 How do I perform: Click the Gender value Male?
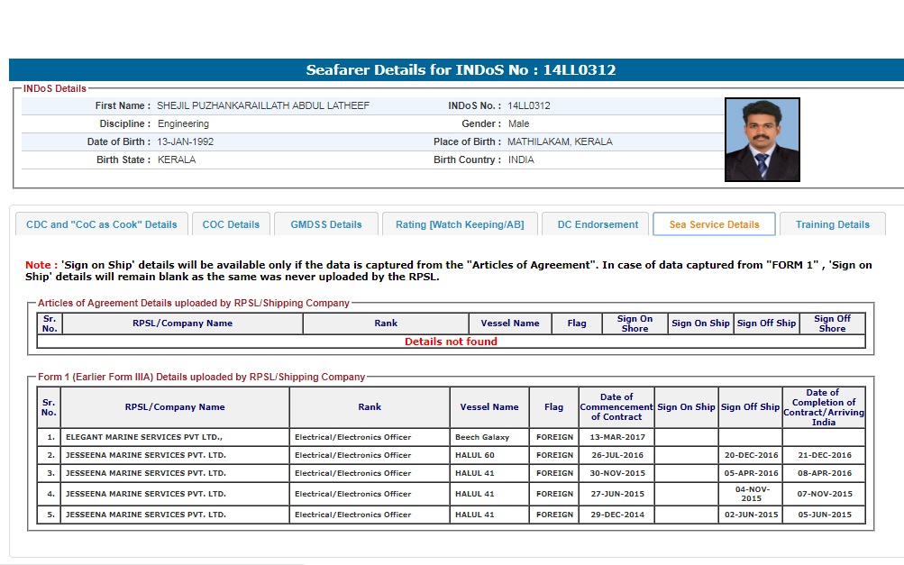[518, 123]
